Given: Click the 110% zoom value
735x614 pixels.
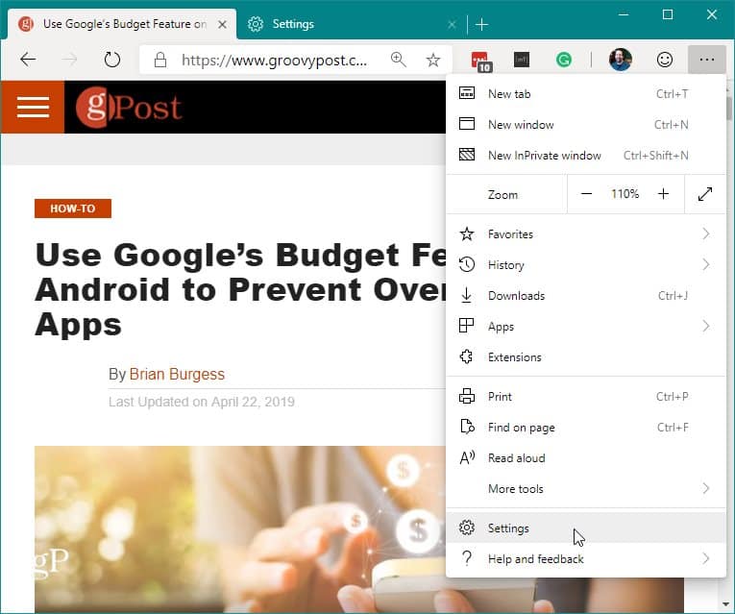Looking at the screenshot, I should point(625,194).
